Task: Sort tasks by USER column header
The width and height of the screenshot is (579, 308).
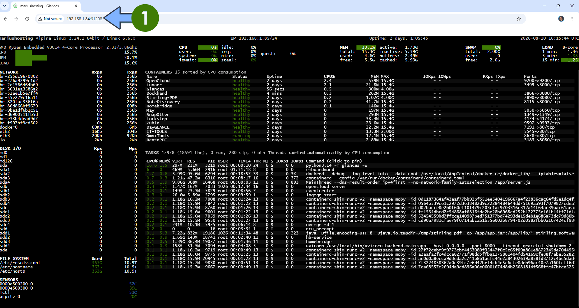Action: point(223,161)
